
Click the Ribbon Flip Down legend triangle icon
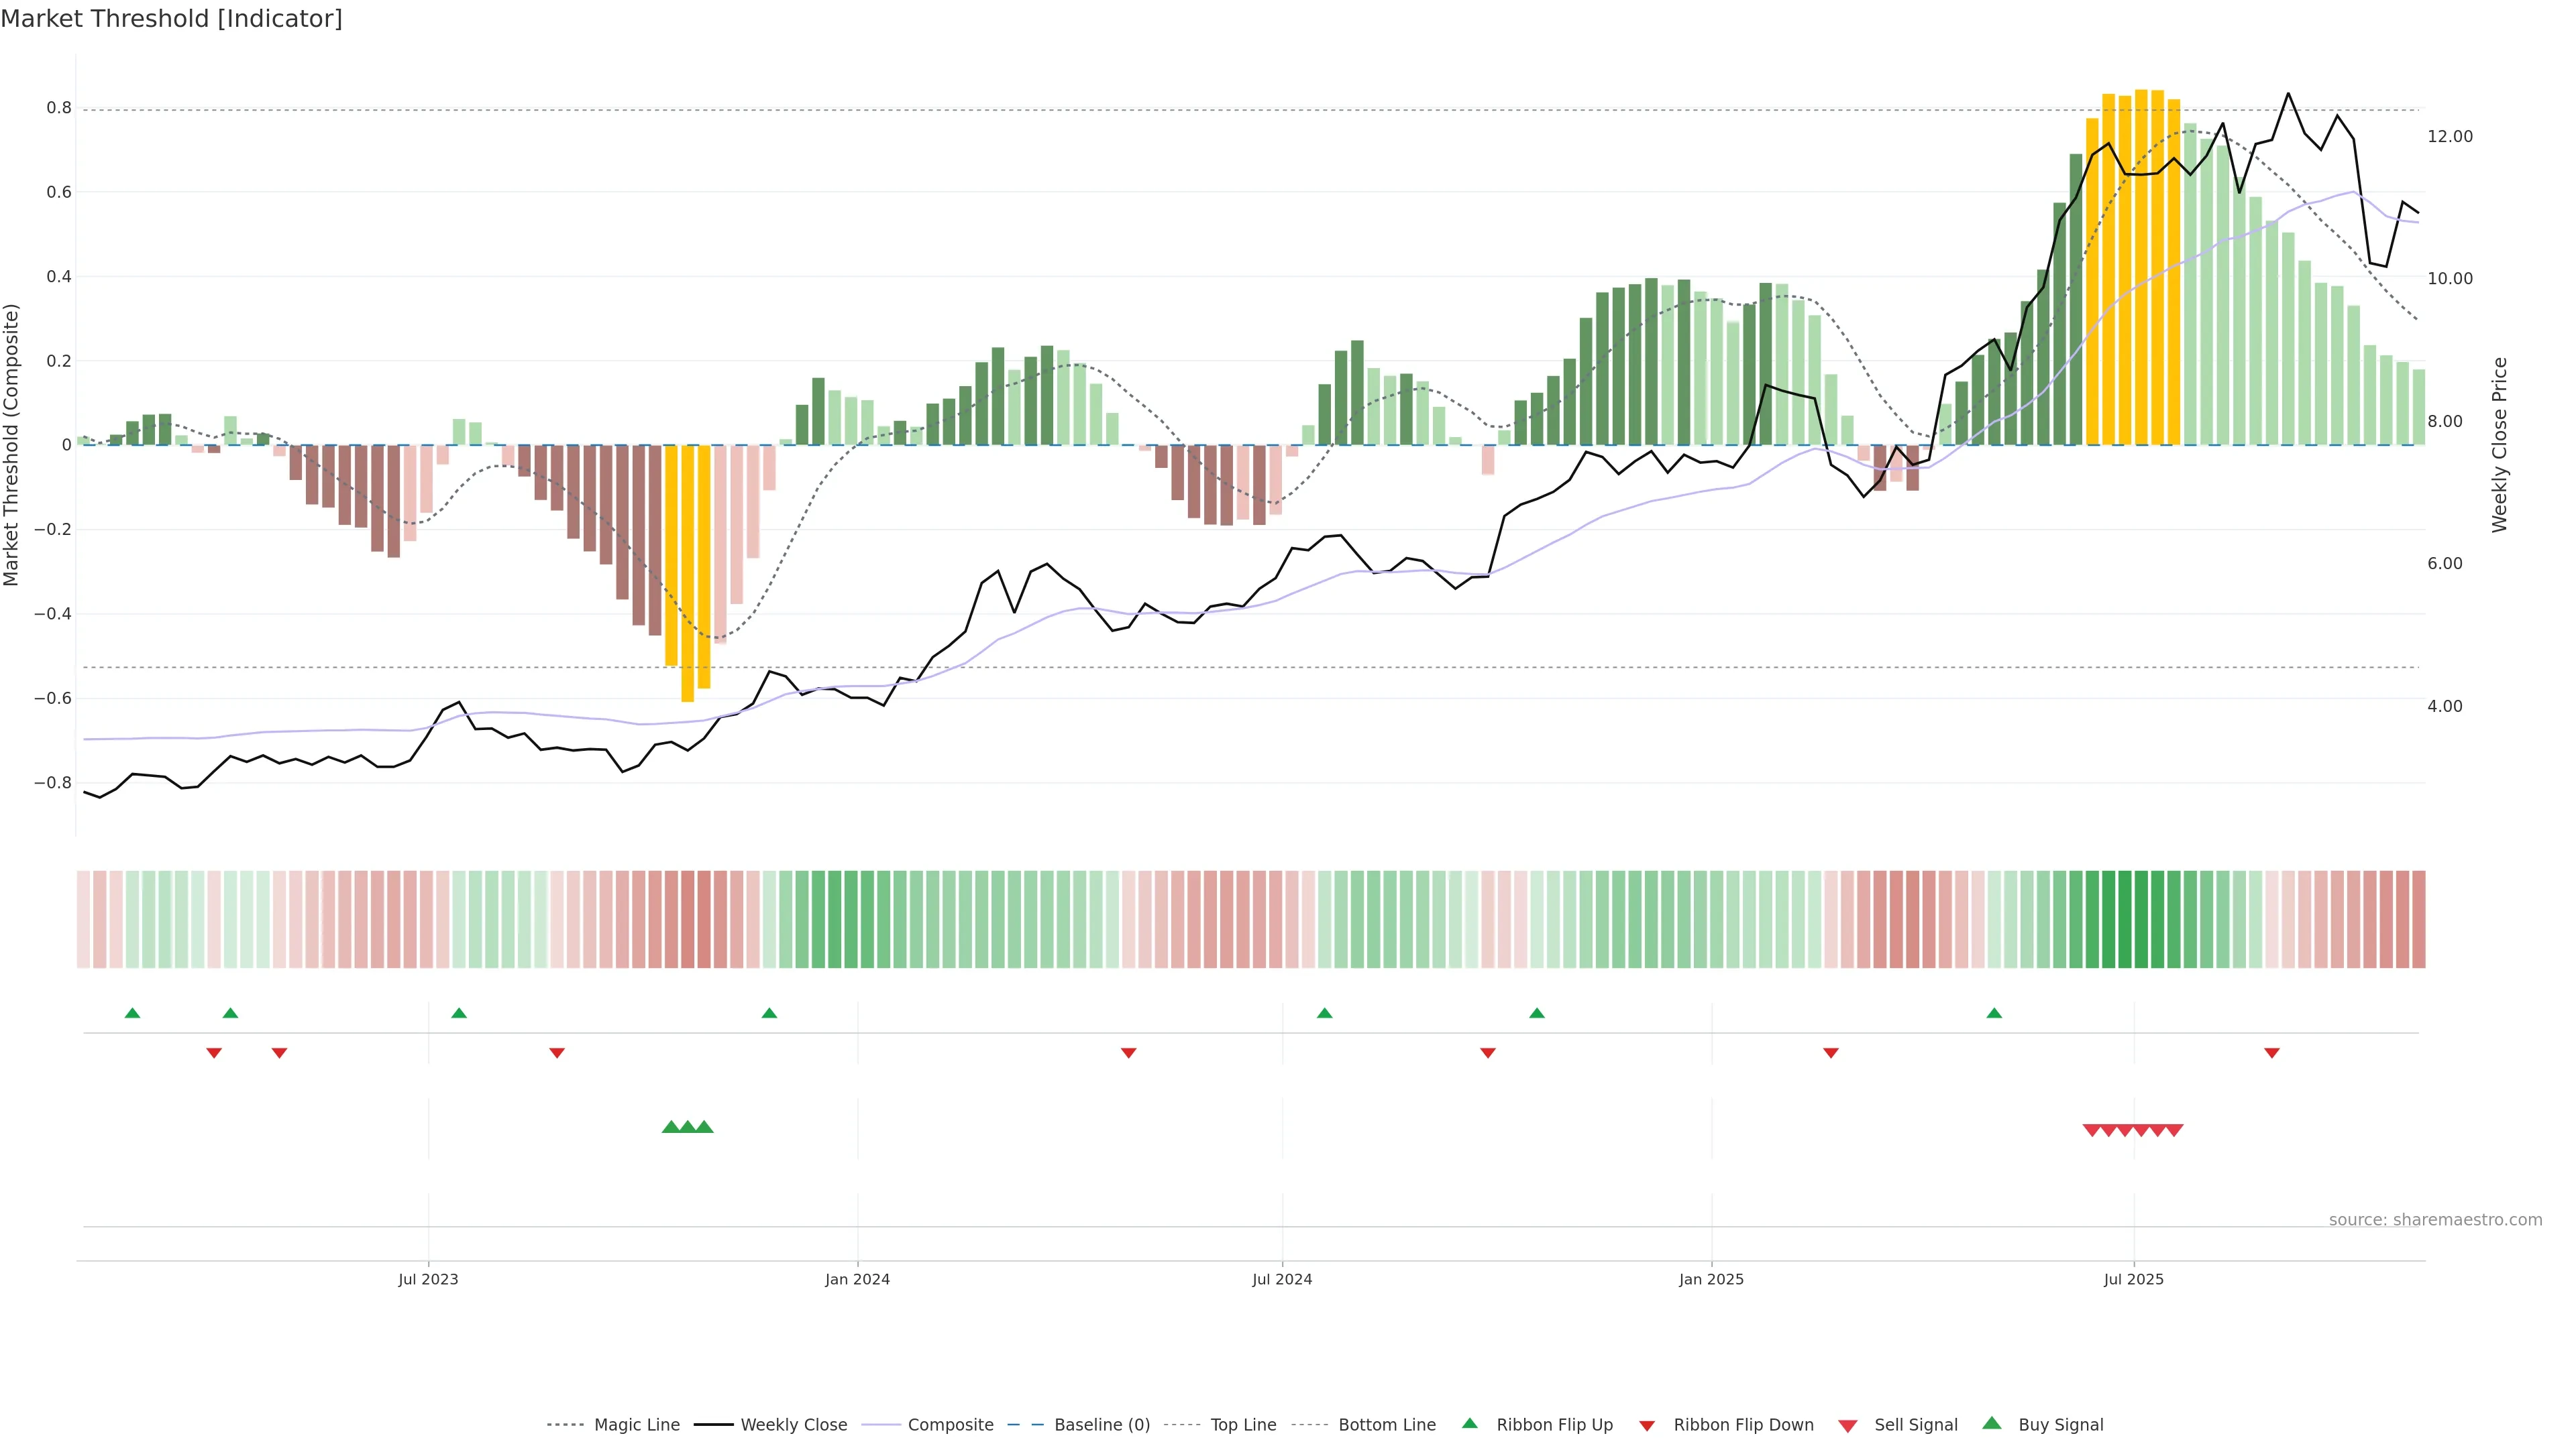(x=1647, y=1426)
